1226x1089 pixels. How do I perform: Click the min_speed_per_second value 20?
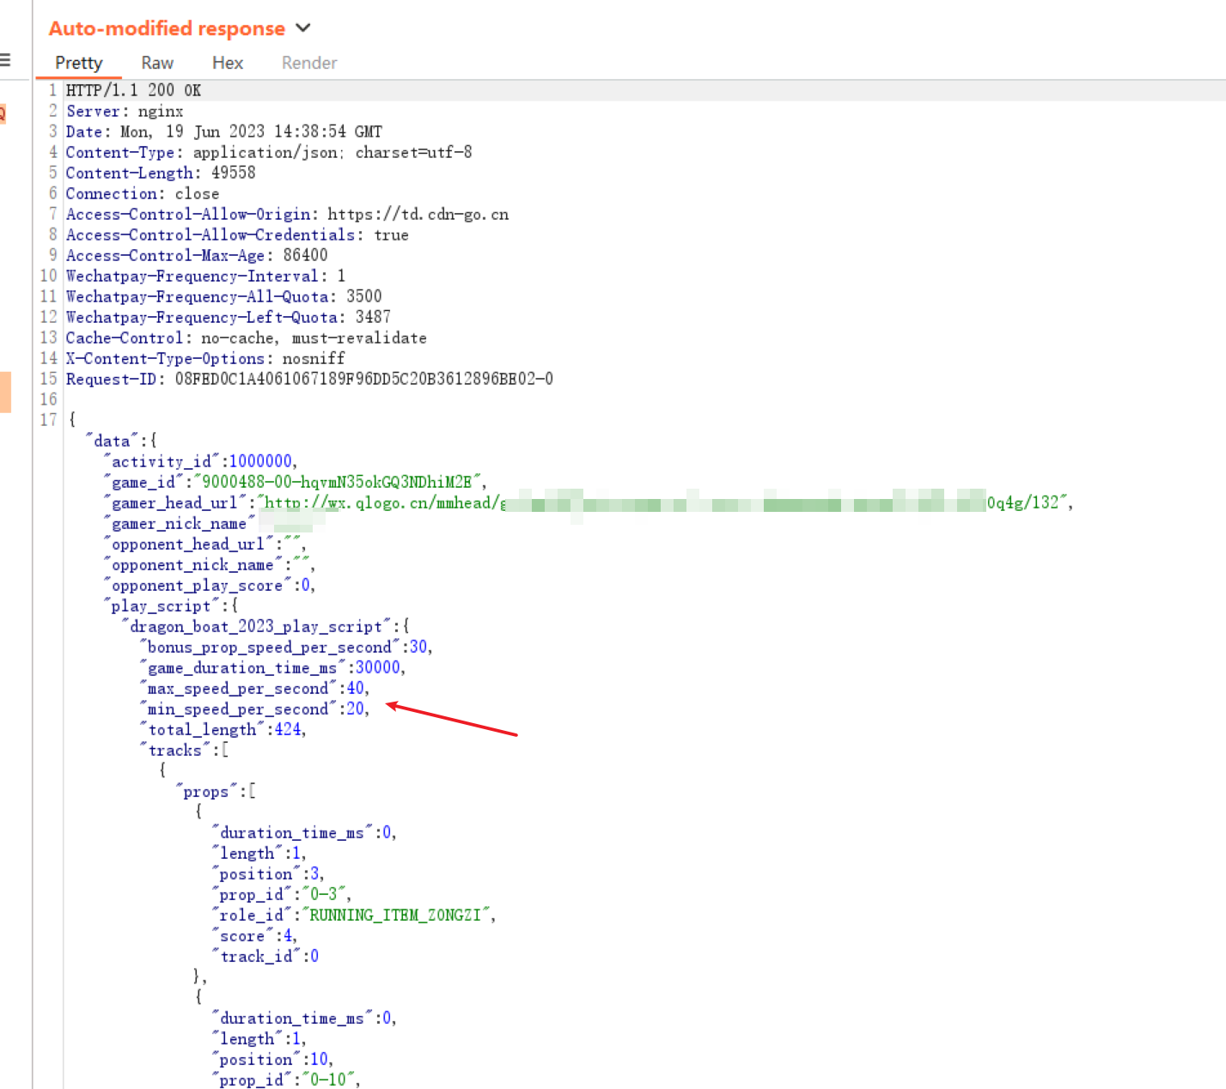(355, 709)
